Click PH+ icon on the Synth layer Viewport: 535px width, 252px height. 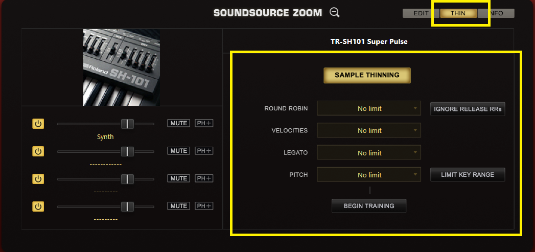[204, 123]
